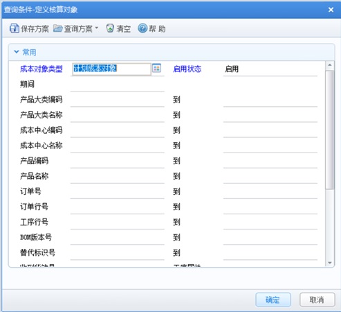
Task: Click the 期间 input field
Action: pyautogui.click(x=118, y=85)
